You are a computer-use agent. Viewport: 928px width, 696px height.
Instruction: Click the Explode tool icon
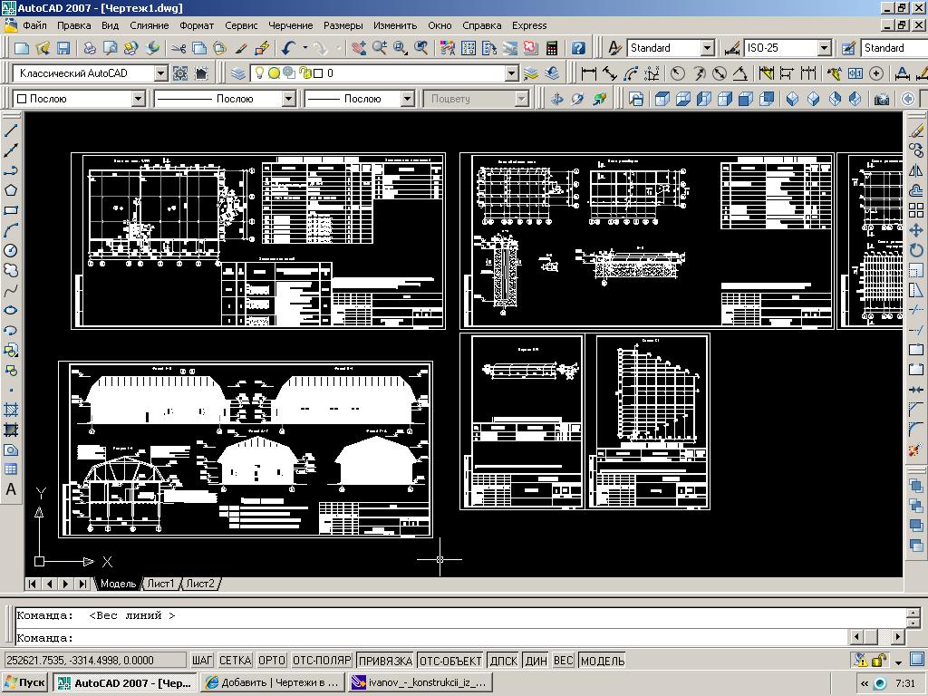(916, 449)
